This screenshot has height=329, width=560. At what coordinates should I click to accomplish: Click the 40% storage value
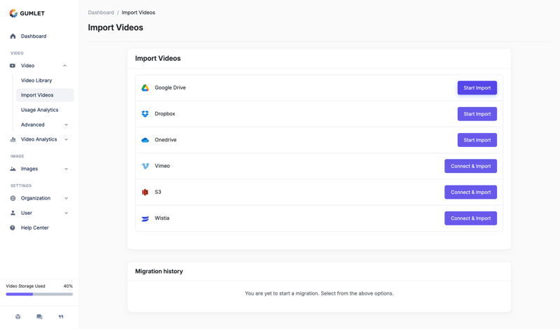pos(68,286)
